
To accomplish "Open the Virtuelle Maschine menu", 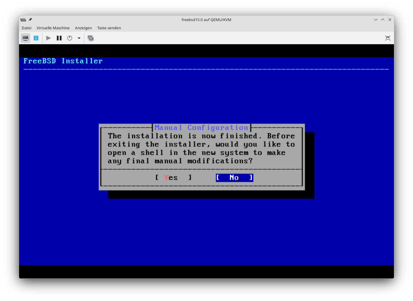I will coord(53,28).
